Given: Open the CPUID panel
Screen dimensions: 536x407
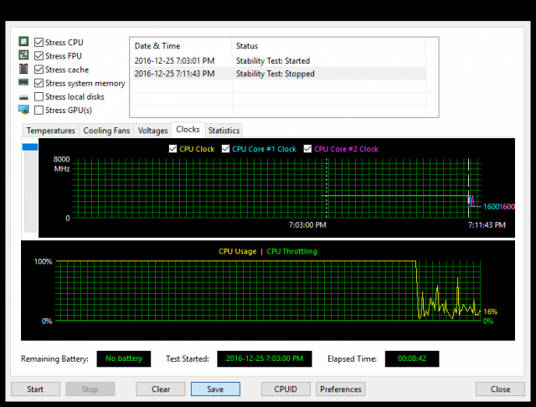Looking at the screenshot, I should point(285,389).
